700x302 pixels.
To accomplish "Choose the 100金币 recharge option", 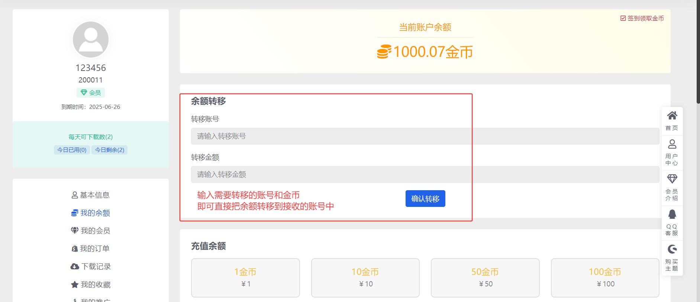I will (x=605, y=277).
